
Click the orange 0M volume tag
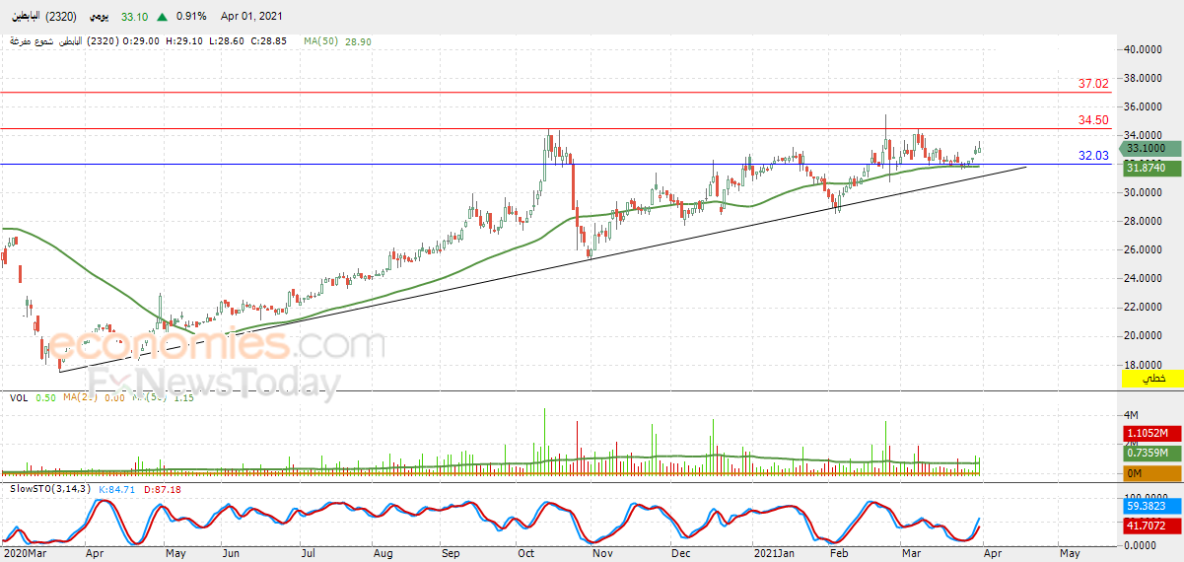[x=1148, y=473]
